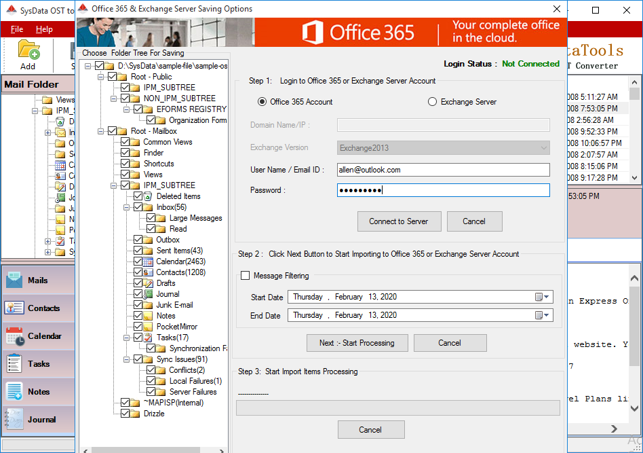Click the Outbox folder icon
This screenshot has height=453, width=643.
click(x=148, y=240)
